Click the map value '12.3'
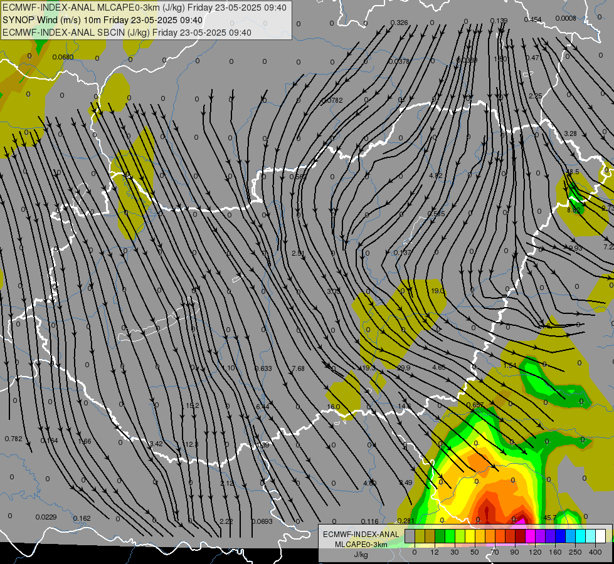Screen dimensions: 614x564 click(x=191, y=444)
